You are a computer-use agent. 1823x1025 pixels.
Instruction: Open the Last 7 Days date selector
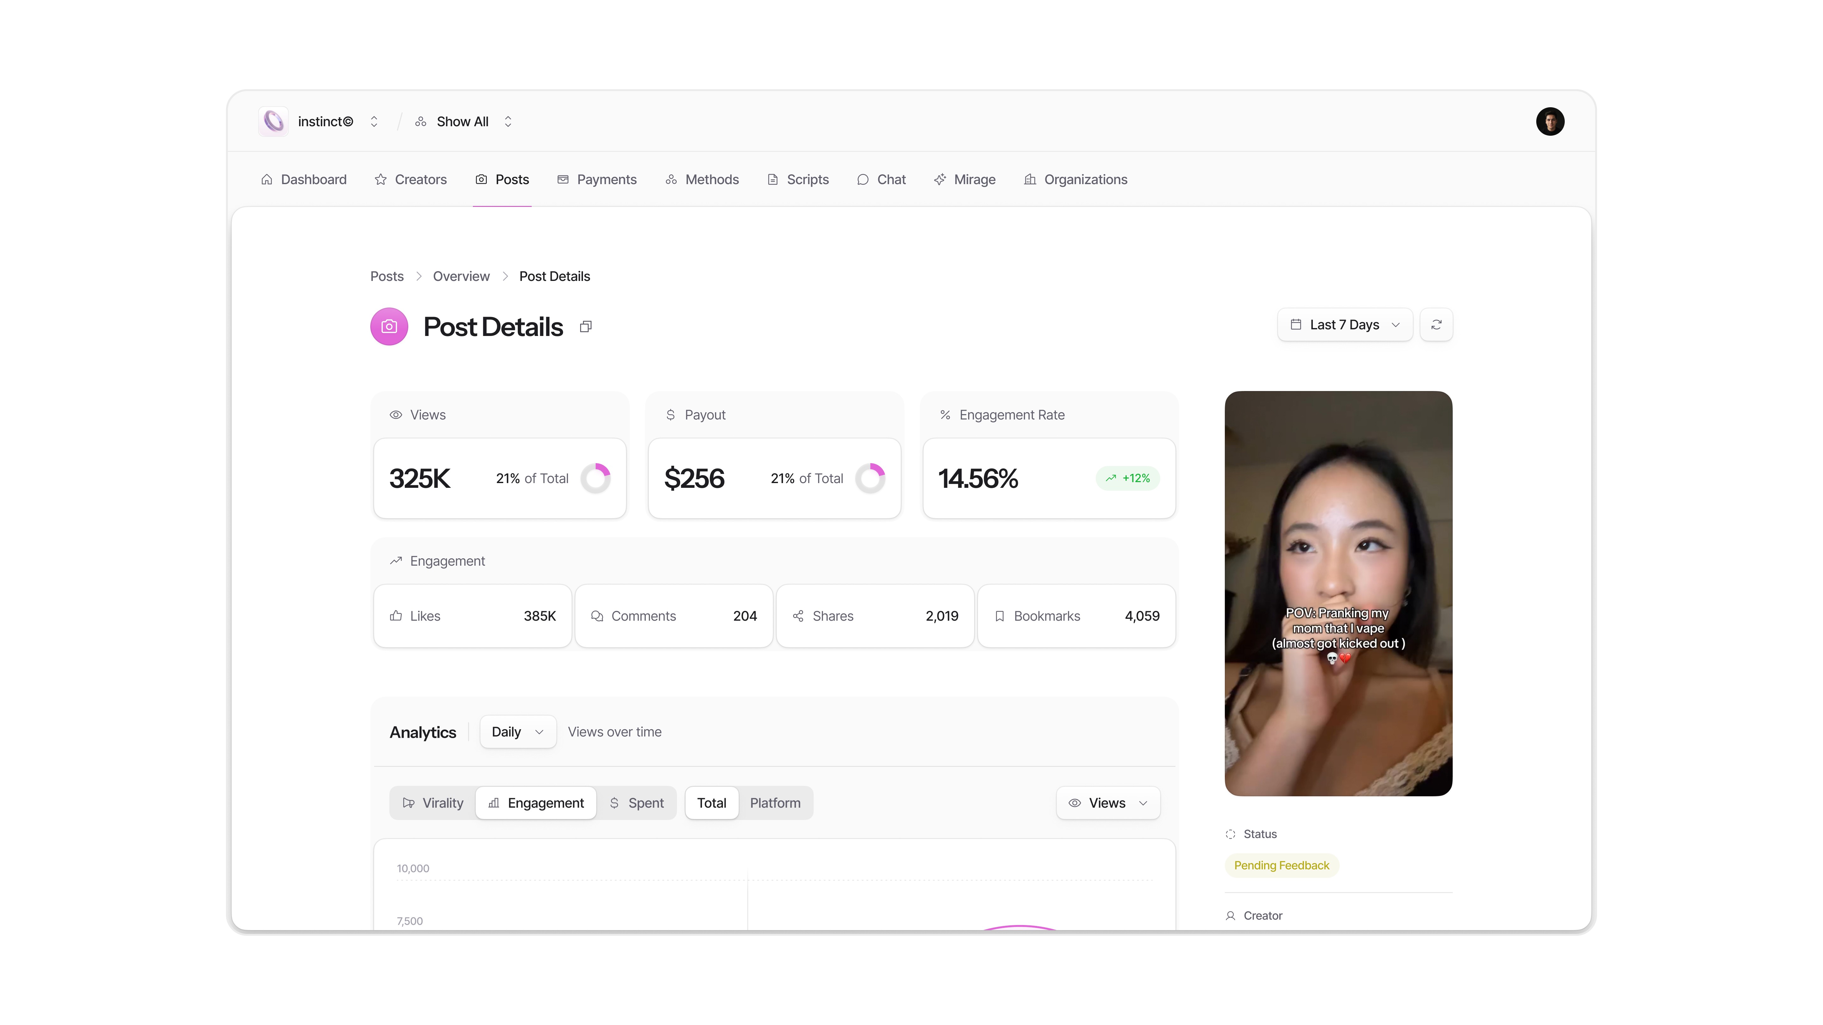1343,325
